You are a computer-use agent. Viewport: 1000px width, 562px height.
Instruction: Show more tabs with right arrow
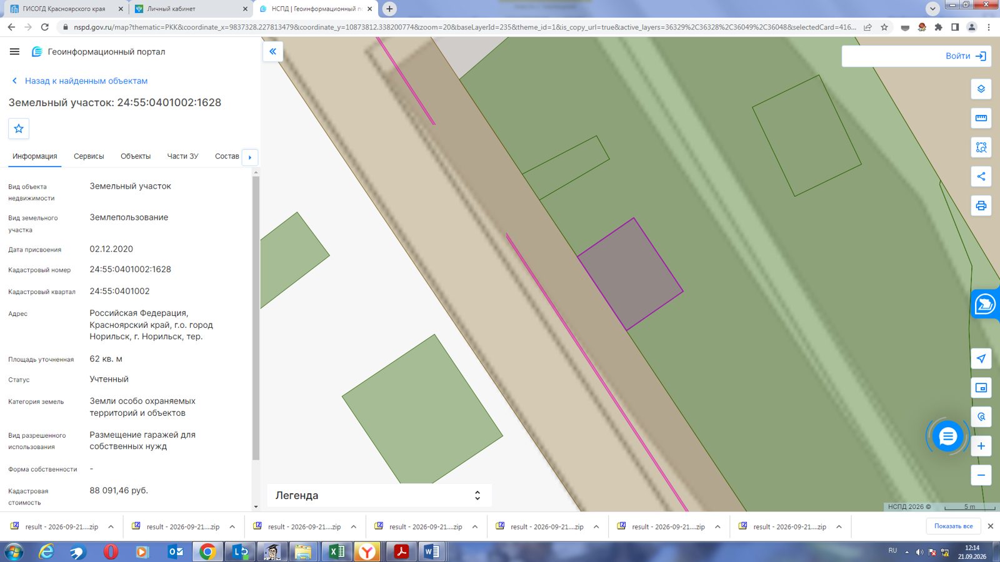(250, 157)
